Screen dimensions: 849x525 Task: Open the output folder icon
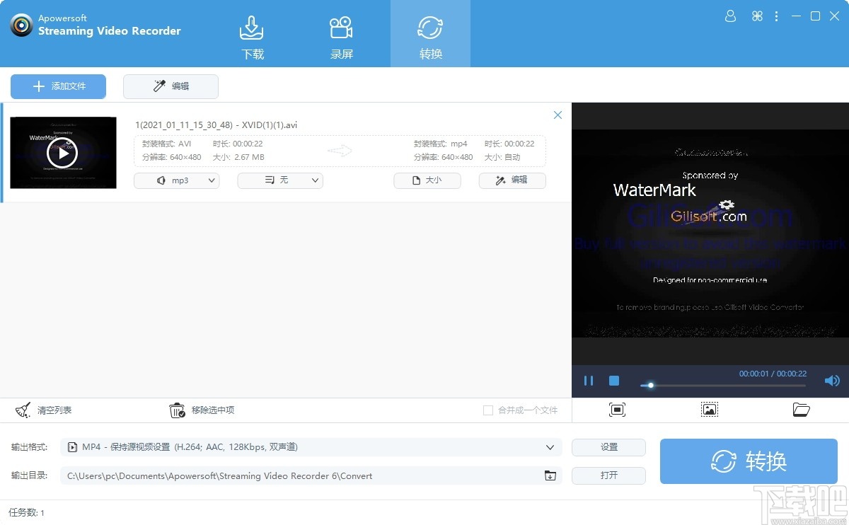[802, 410]
